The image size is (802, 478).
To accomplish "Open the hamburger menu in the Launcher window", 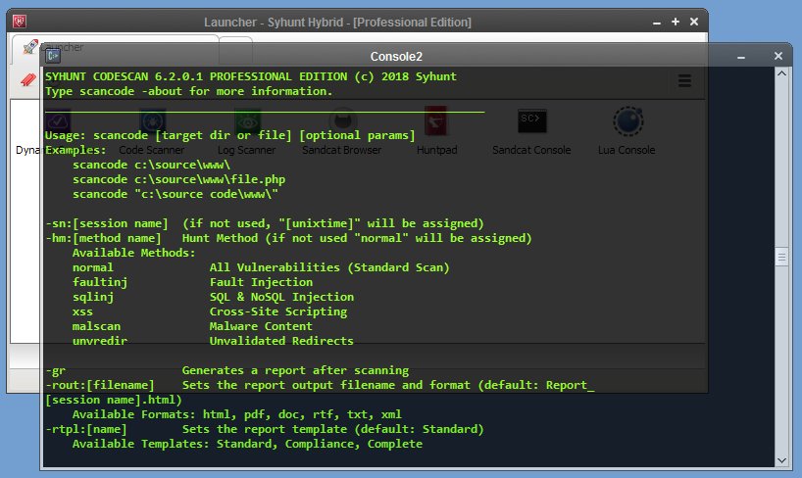I will pyautogui.click(x=684, y=80).
